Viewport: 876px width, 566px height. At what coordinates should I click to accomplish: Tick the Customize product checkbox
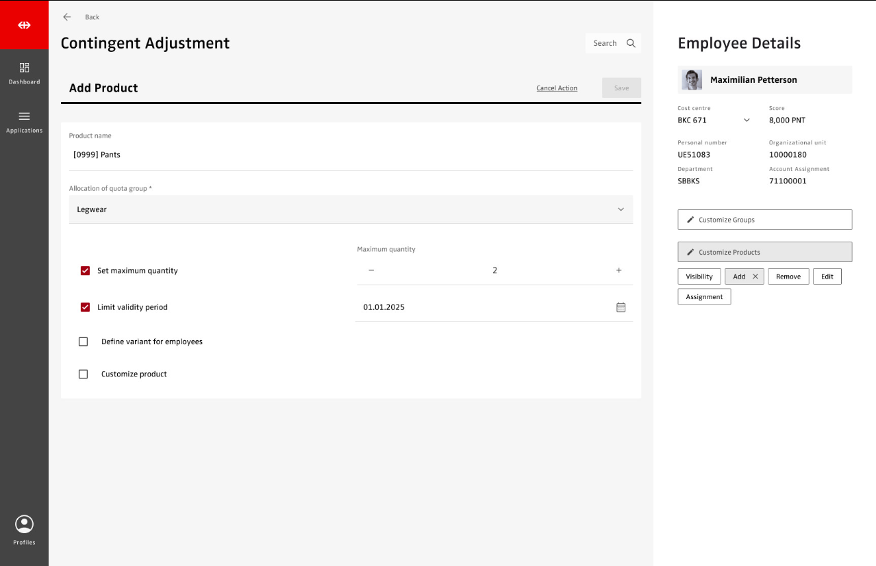[x=84, y=374]
